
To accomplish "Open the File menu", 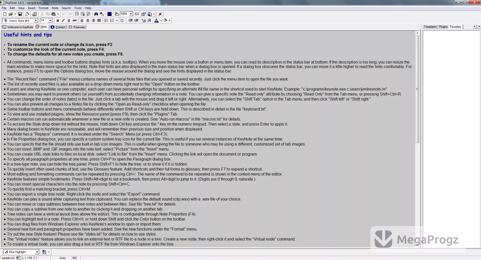I will (x=4, y=8).
